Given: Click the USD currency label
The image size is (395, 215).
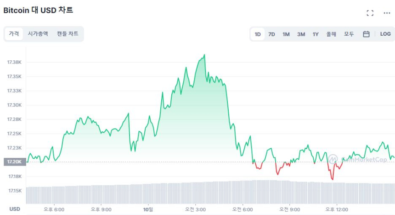Looking at the screenshot, I should [15, 209].
